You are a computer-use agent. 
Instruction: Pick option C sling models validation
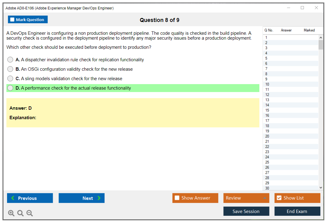10,79
